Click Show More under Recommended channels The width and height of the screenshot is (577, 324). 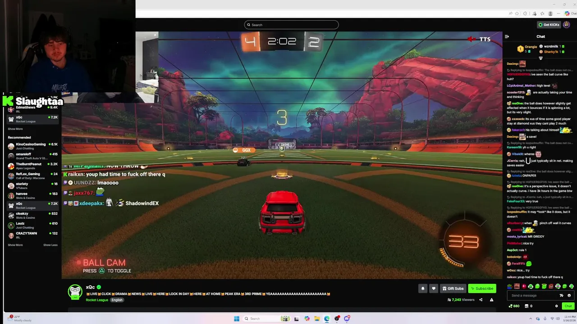[x=15, y=245]
